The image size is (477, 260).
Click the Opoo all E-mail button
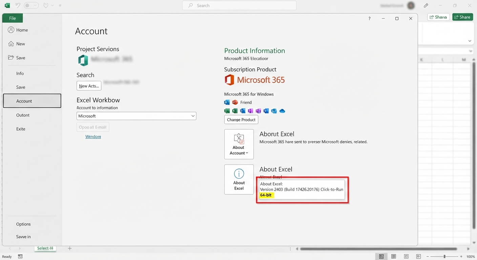(93, 127)
